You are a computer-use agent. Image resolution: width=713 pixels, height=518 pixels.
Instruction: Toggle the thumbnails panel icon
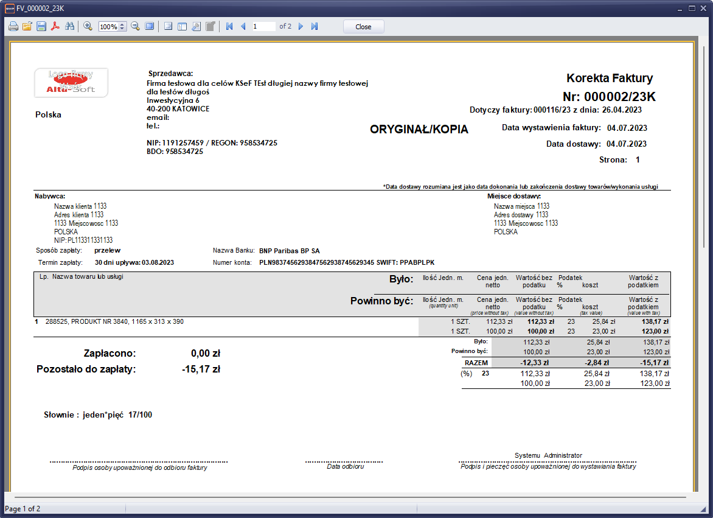pos(182,27)
